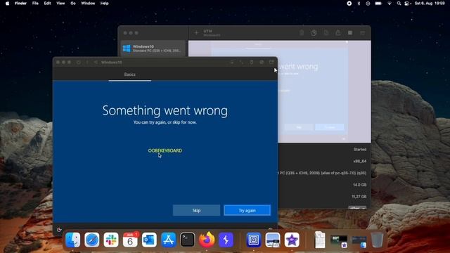This screenshot has width=450, height=253.
Task: Open Spotlight search magnifier icon
Action: click(x=399, y=4)
